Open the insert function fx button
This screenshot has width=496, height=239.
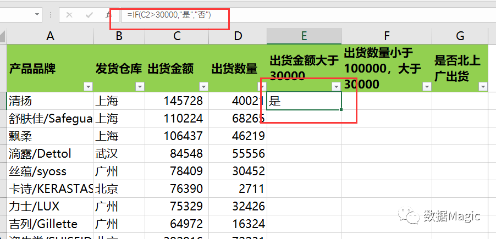(x=108, y=15)
